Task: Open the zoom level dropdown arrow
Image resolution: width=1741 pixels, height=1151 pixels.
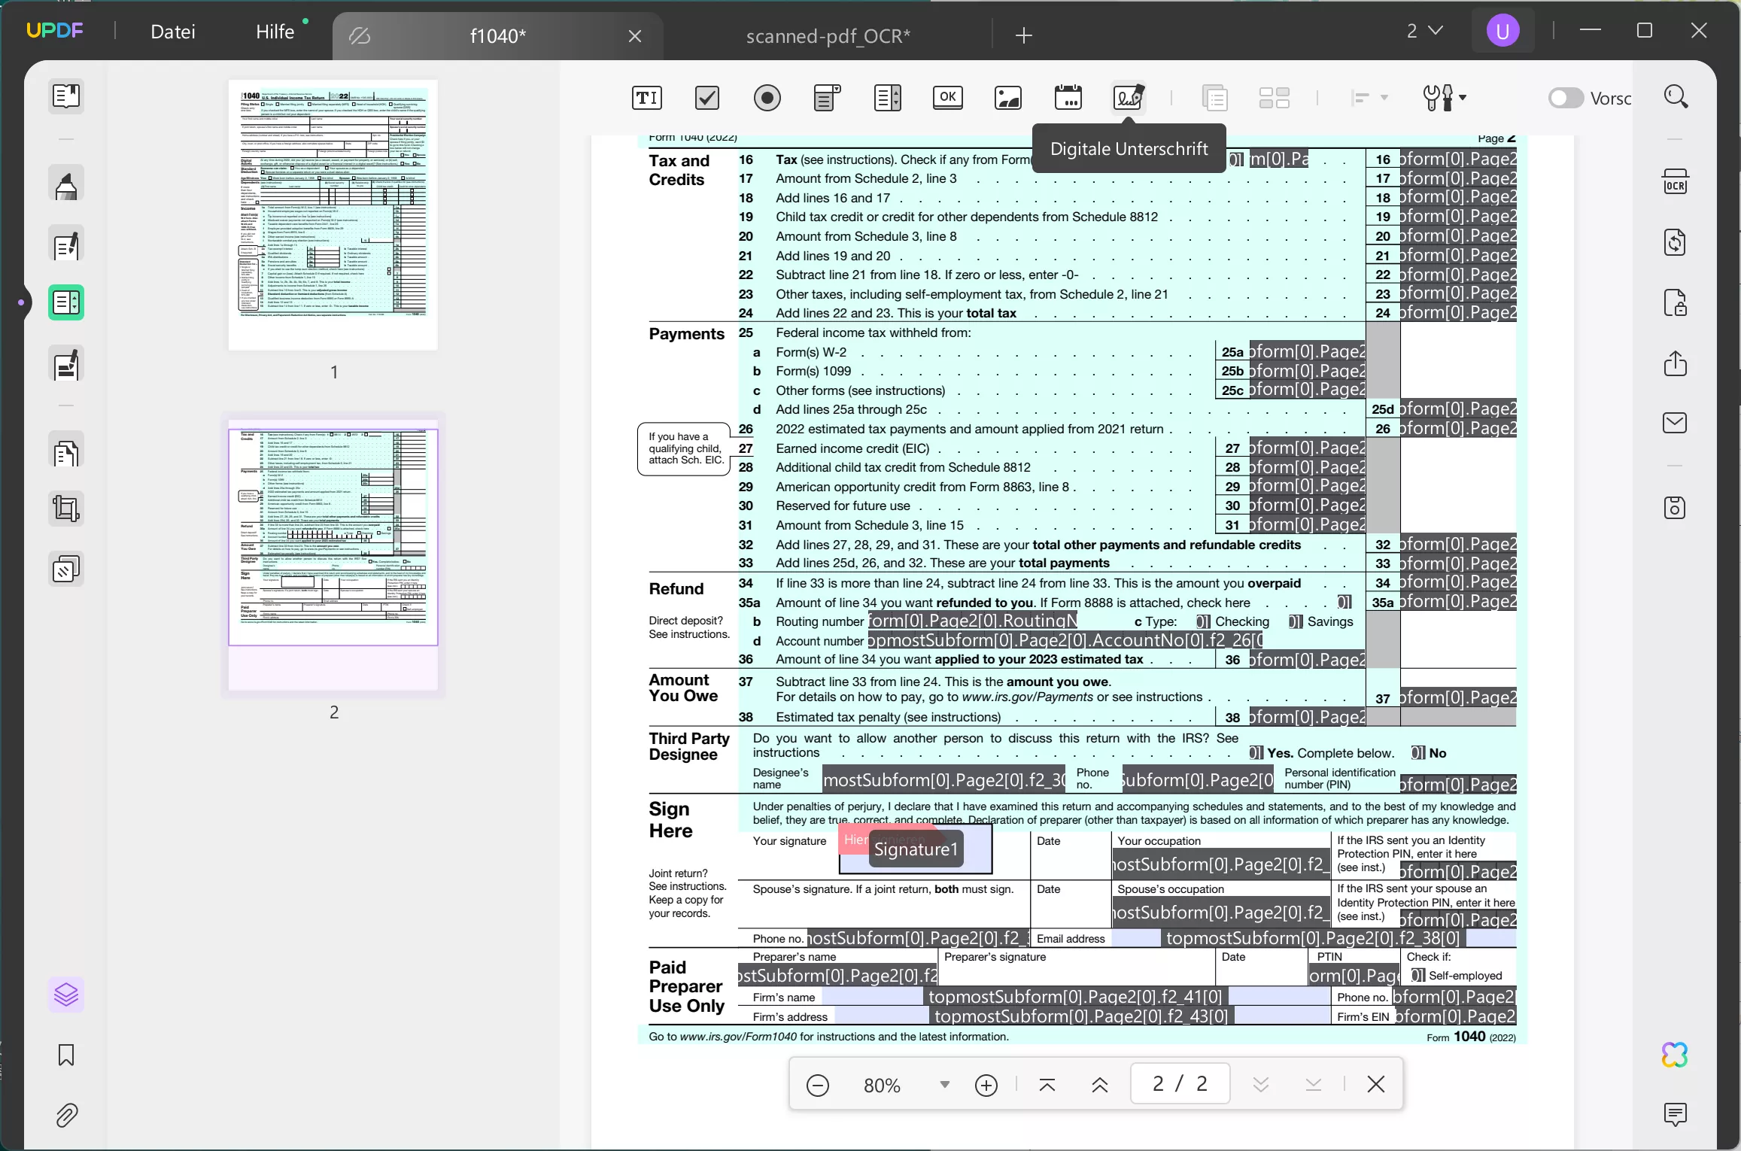Action: tap(944, 1084)
